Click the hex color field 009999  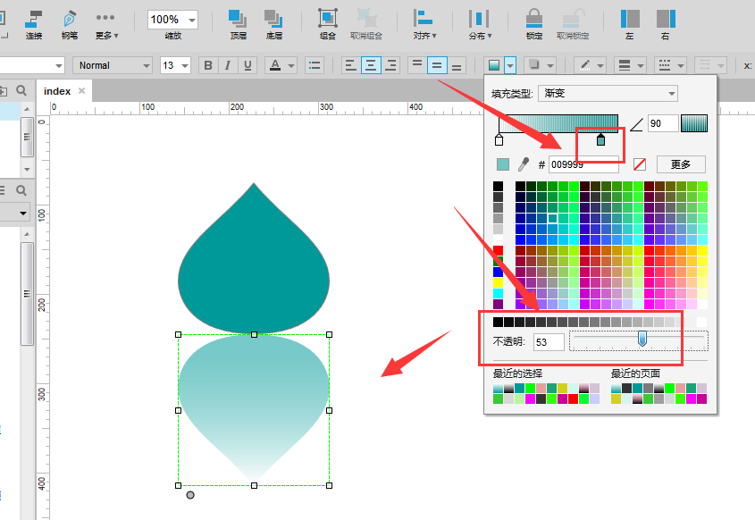click(x=583, y=164)
